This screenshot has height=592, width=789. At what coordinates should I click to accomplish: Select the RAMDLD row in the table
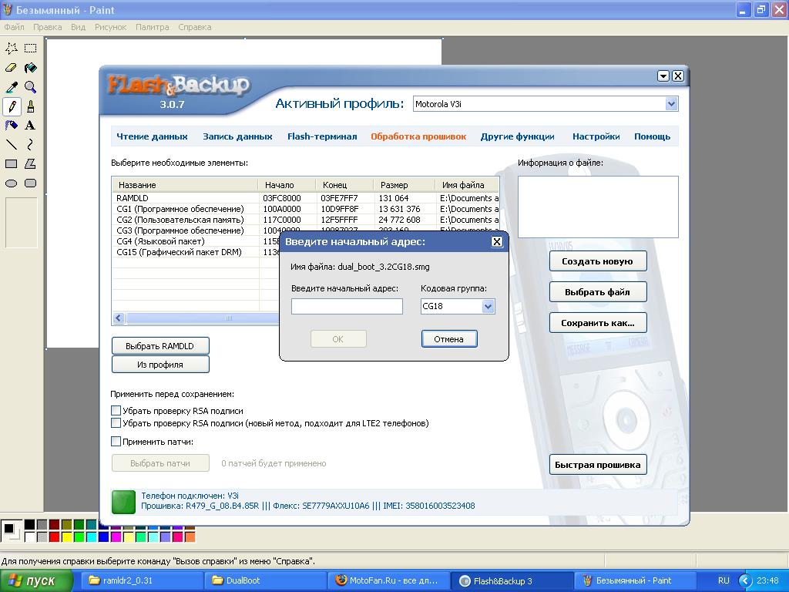click(305, 198)
